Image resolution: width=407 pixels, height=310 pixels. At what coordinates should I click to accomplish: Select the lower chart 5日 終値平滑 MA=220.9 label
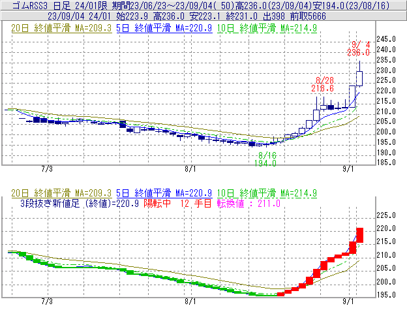164,193
